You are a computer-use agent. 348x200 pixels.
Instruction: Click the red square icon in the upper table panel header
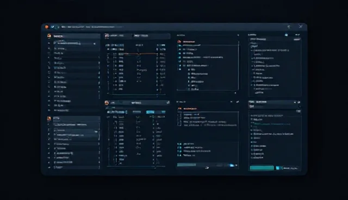point(107,36)
